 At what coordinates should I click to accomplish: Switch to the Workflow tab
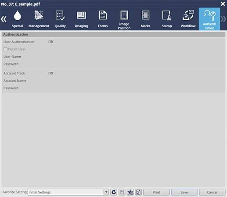click(188, 19)
